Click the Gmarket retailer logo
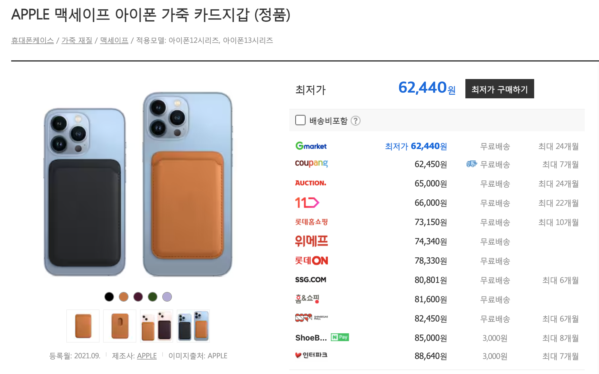The width and height of the screenshot is (599, 374). click(311, 146)
